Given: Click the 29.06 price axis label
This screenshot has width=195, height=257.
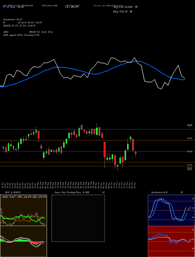Looking at the screenshot, I should pyautogui.click(x=190, y=138).
